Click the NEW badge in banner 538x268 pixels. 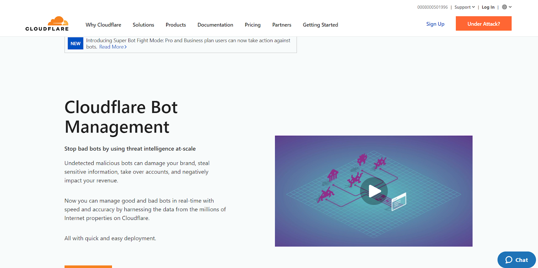coord(75,43)
